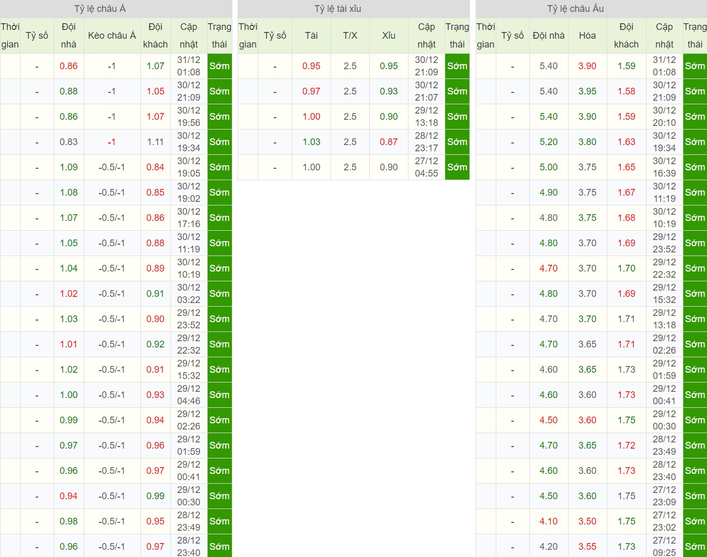Click the red handicap '-1' in the 19:34 row
This screenshot has height=557, width=707.
pyautogui.click(x=112, y=142)
